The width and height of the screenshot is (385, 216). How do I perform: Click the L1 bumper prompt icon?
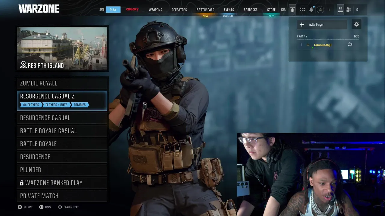102,10
